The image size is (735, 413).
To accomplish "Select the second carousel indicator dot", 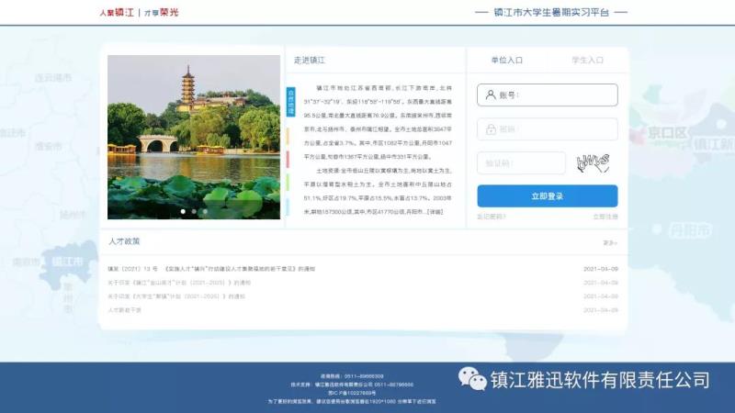I will pyautogui.click(x=194, y=211).
